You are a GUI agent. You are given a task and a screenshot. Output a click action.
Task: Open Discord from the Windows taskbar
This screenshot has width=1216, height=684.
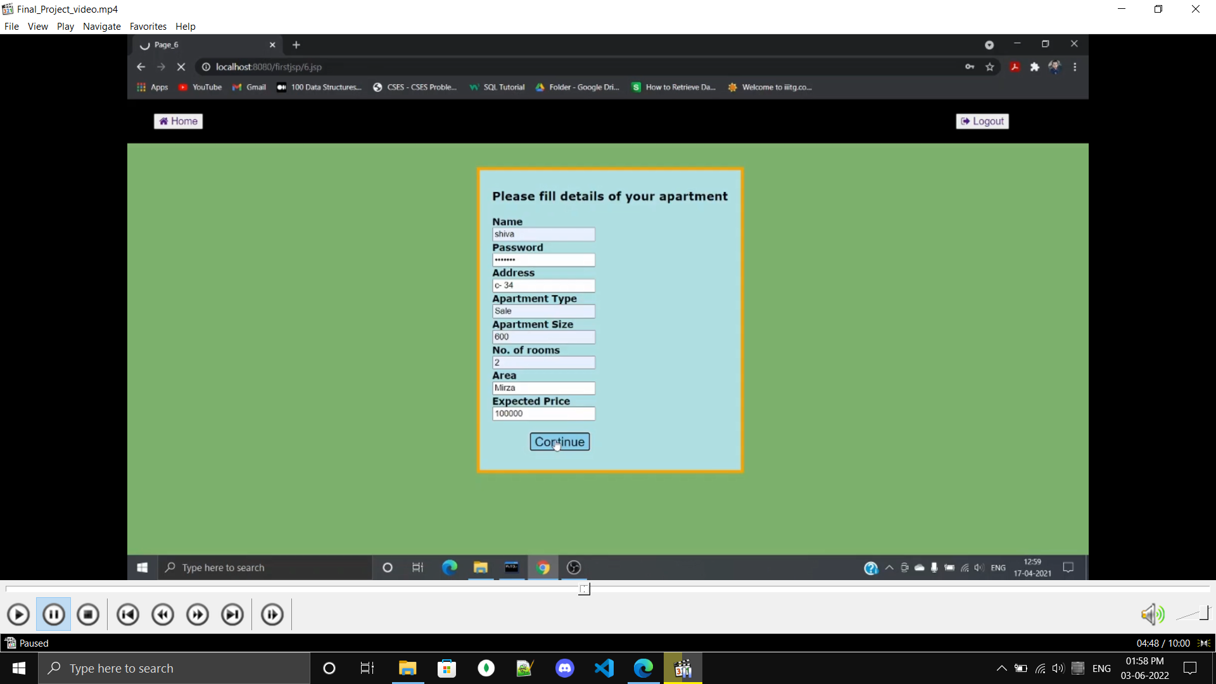(564, 668)
